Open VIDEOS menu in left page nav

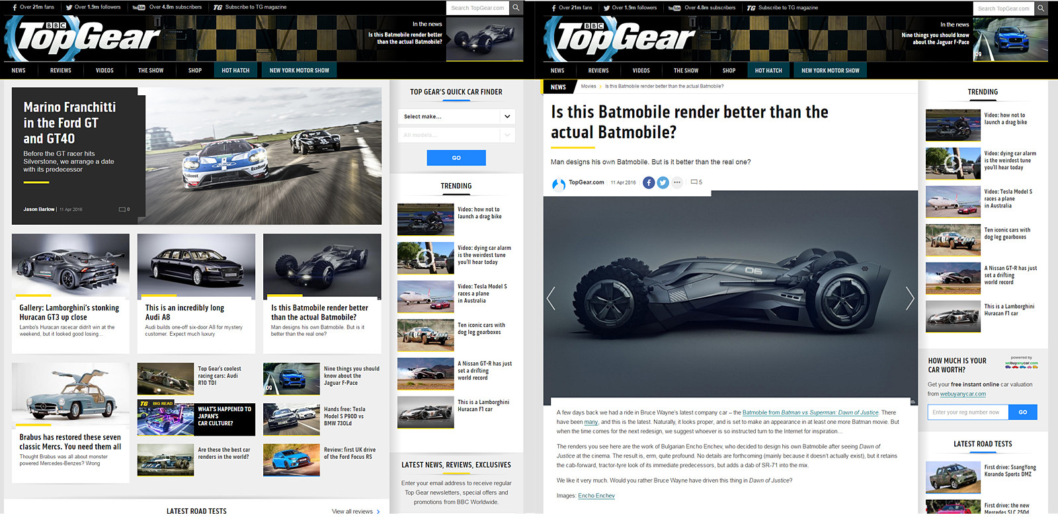click(x=104, y=70)
